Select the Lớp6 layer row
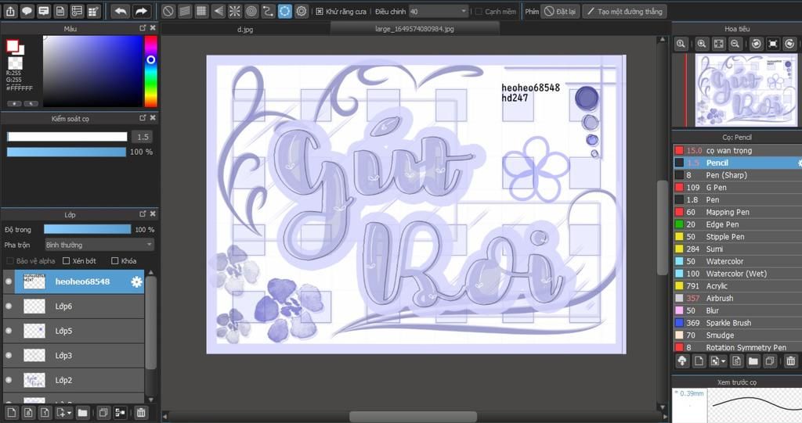 [x=74, y=306]
